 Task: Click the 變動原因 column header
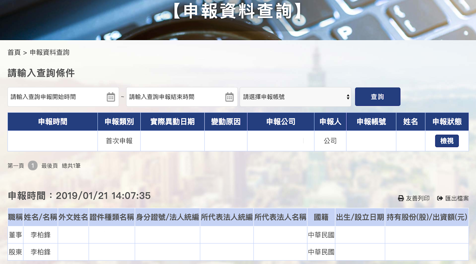coord(226,122)
